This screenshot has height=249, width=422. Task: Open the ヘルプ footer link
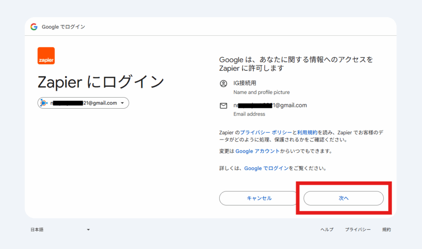click(327, 230)
